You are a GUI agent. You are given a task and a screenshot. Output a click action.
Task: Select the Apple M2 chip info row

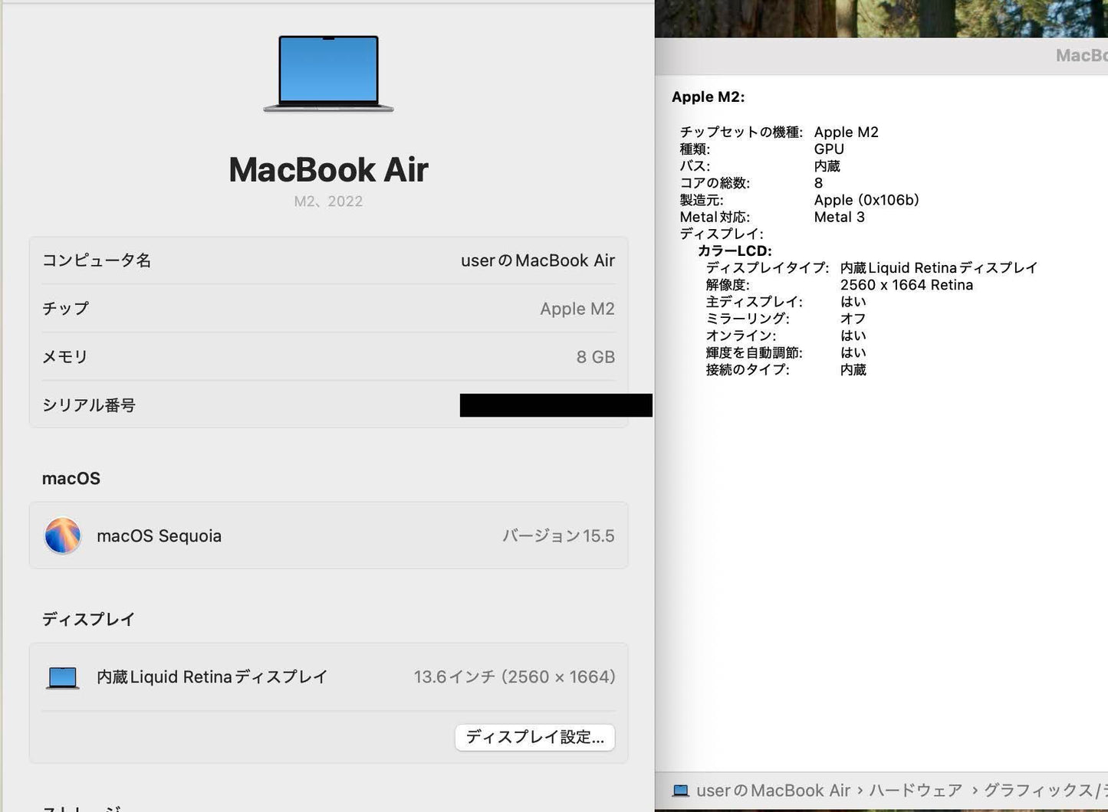pyautogui.click(x=327, y=308)
